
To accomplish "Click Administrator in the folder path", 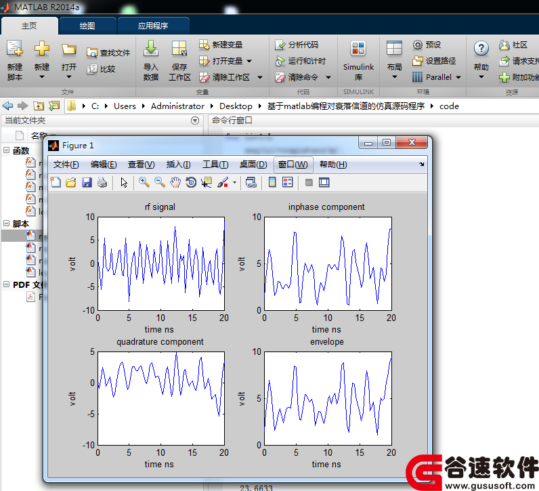I will click(177, 106).
